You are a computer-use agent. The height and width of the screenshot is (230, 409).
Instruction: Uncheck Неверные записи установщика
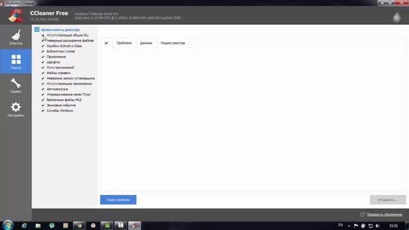43,78
